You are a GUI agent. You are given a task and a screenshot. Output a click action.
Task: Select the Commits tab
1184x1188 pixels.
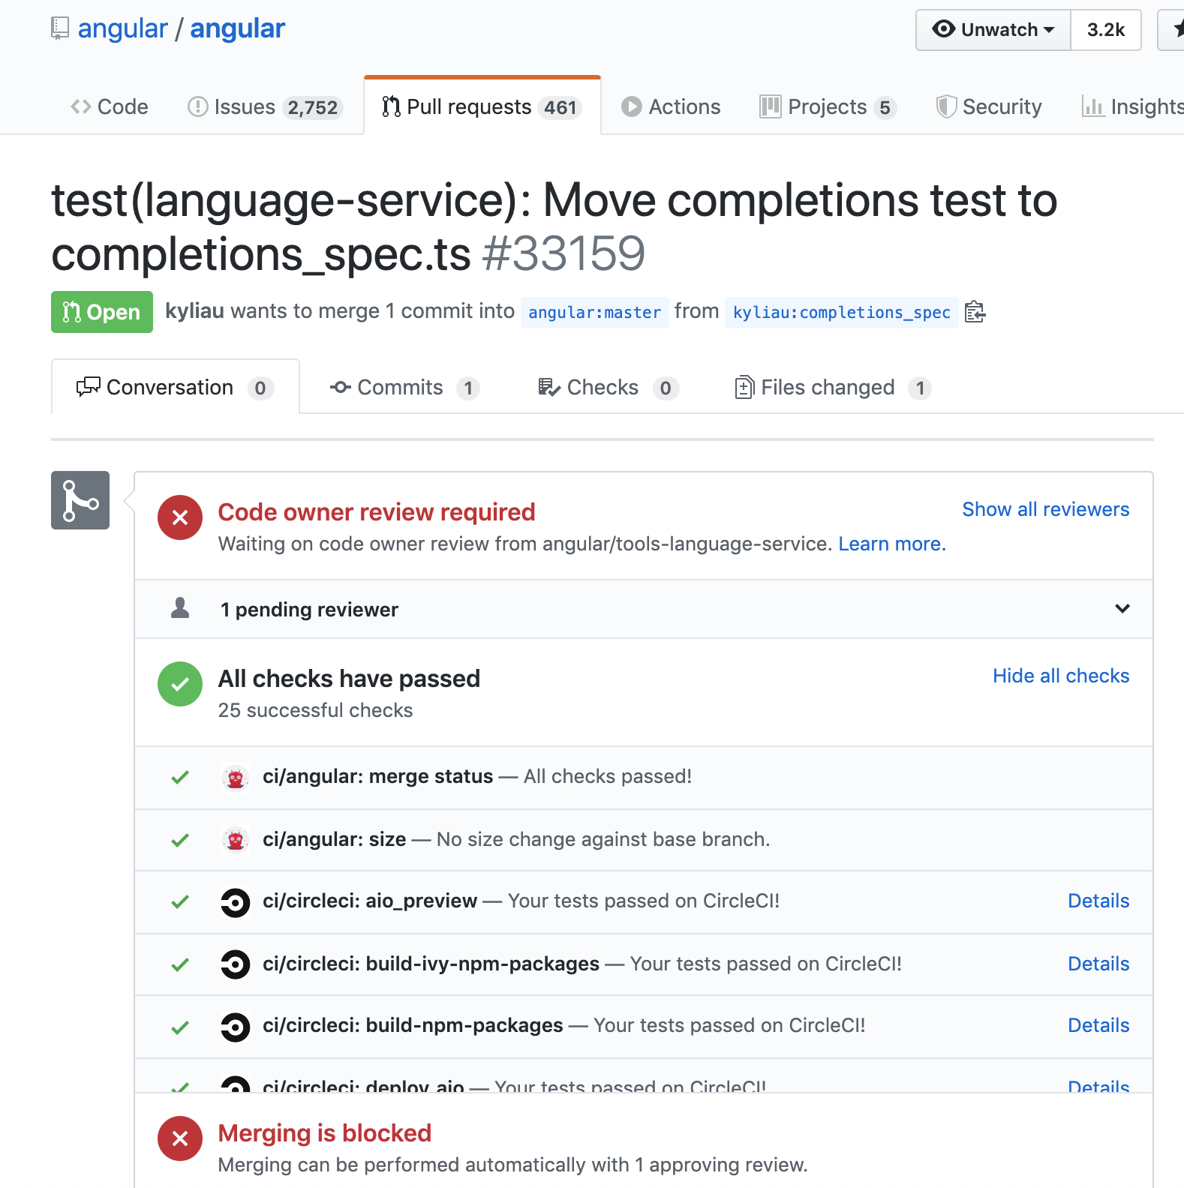pyautogui.click(x=405, y=388)
